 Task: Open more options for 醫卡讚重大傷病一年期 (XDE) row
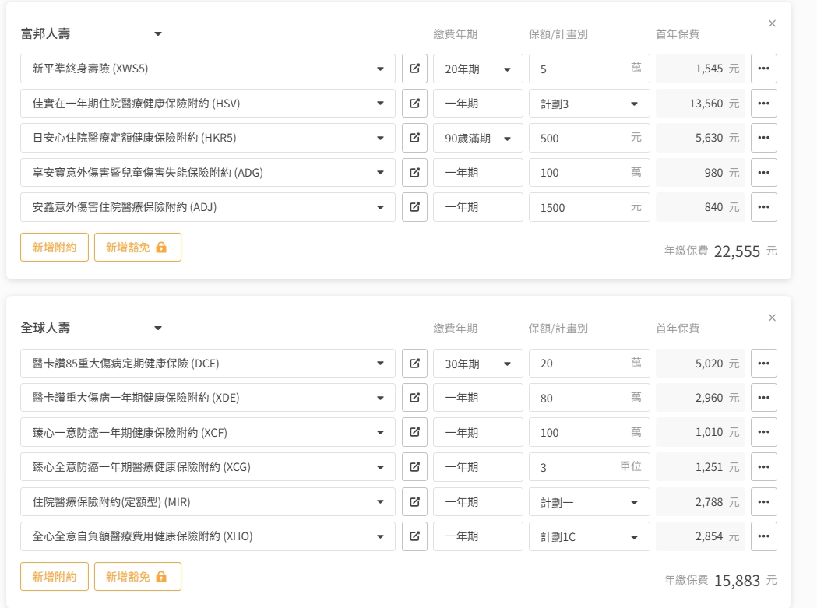tap(763, 398)
